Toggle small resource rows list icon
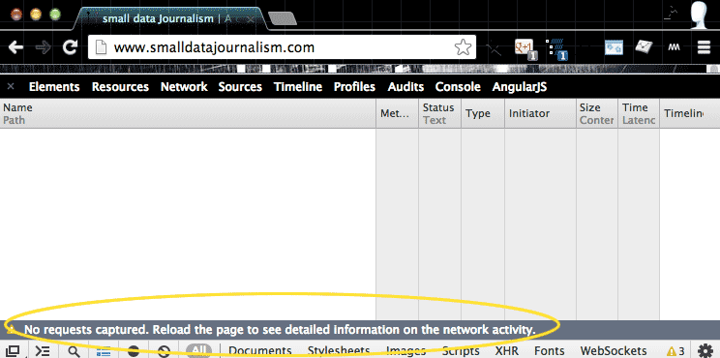This screenshot has height=358, width=720. pos(104,351)
